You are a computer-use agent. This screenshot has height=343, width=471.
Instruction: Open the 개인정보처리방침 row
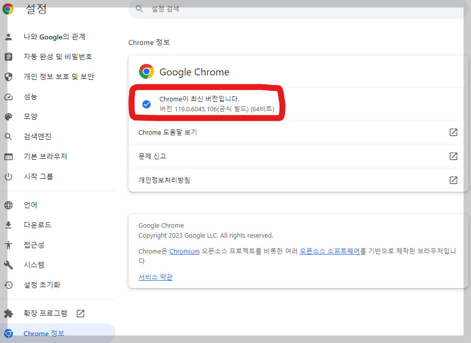(x=298, y=180)
